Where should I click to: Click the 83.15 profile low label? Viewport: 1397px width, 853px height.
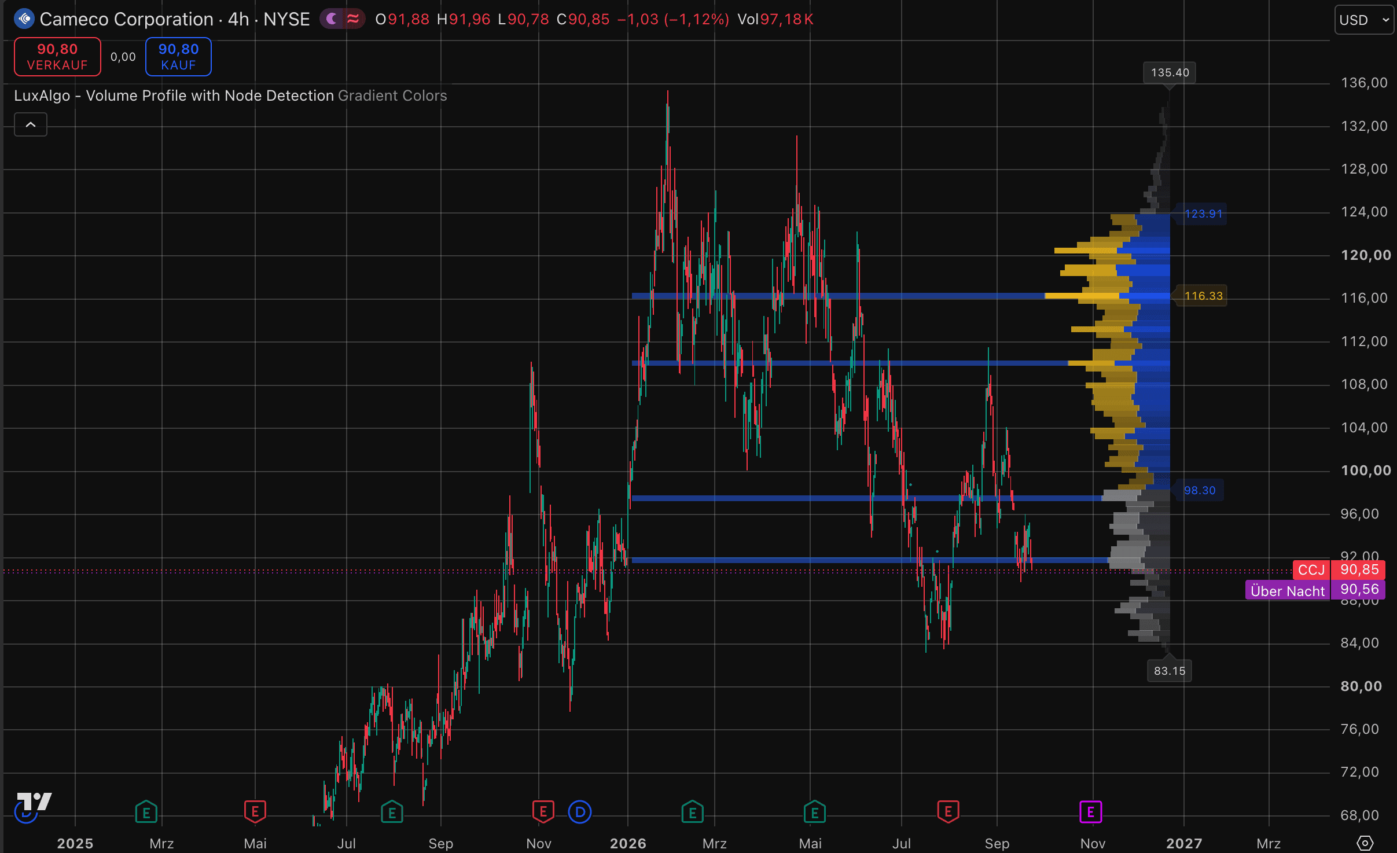pos(1170,671)
